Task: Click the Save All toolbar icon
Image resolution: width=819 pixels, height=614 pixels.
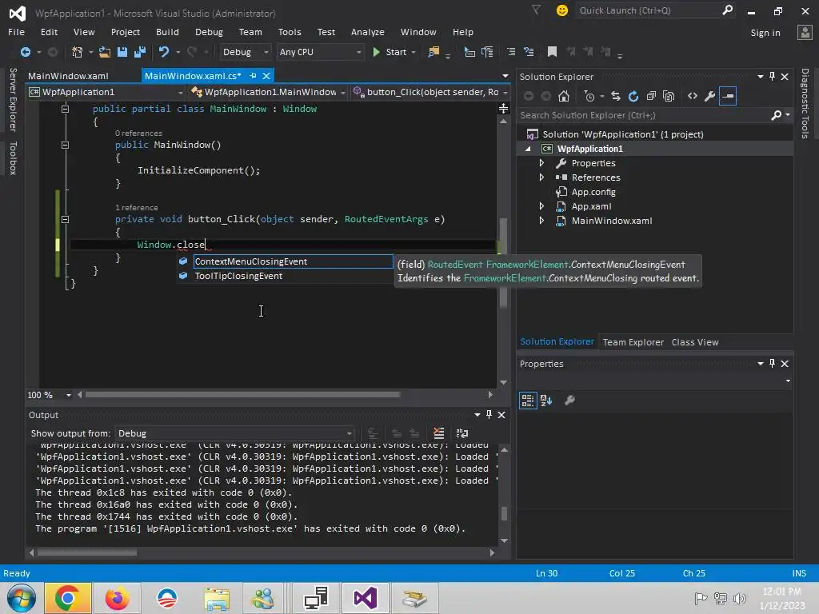Action: point(139,52)
